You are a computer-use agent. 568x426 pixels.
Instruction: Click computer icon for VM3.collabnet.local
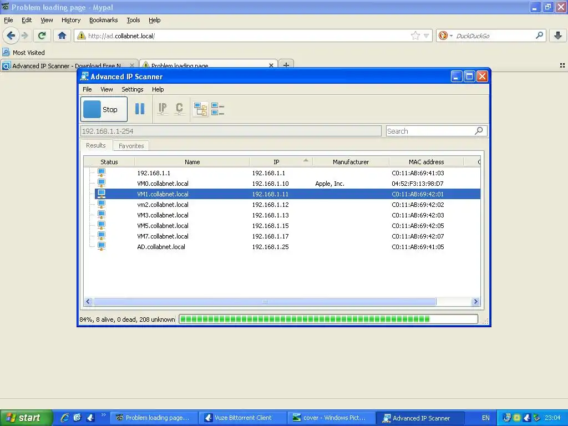coord(102,215)
